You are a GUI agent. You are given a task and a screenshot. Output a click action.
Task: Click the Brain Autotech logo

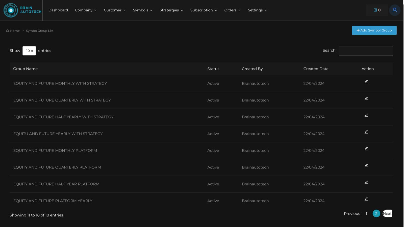(x=22, y=10)
